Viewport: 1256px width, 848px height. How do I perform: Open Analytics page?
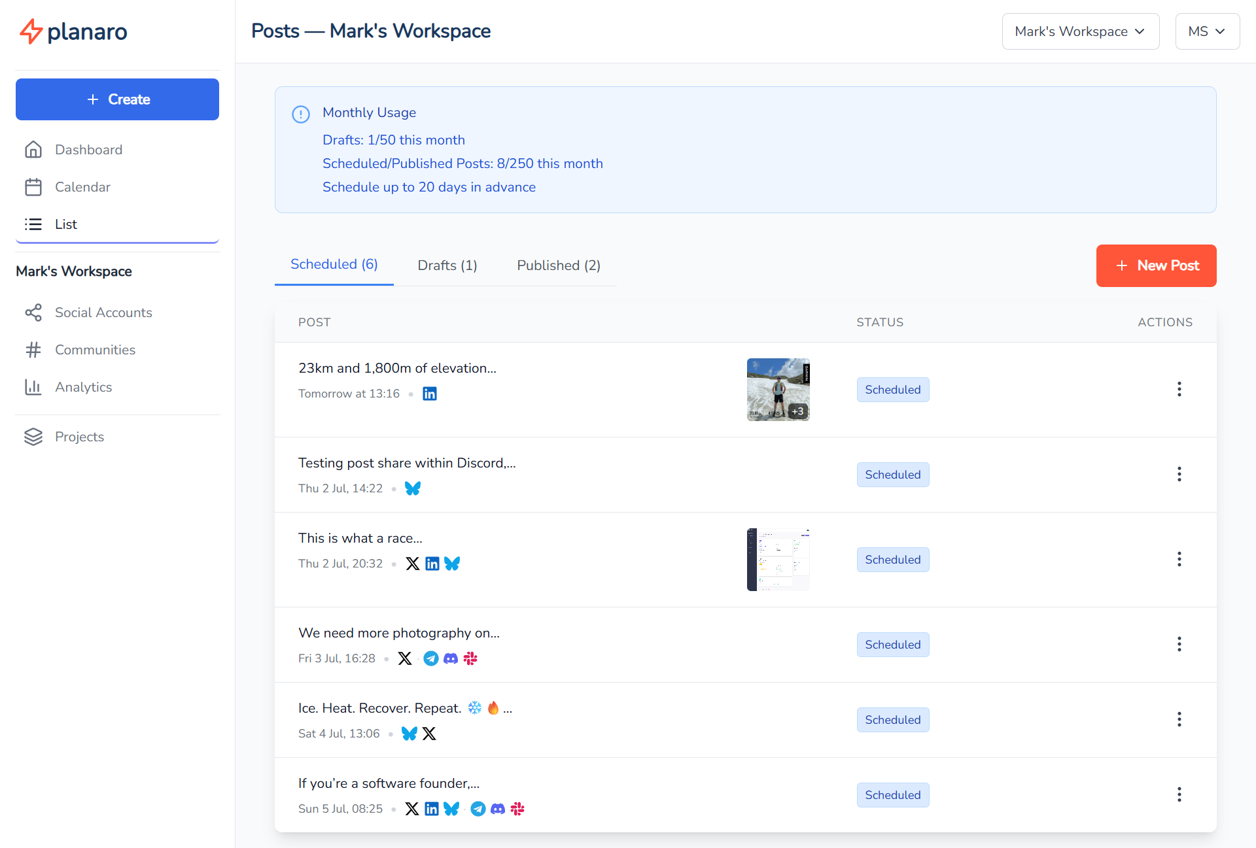(117, 387)
